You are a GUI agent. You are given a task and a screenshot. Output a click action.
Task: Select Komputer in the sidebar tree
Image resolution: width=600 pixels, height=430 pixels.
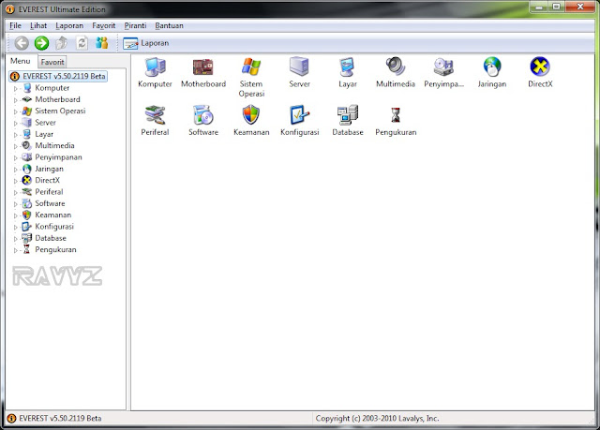coord(52,88)
